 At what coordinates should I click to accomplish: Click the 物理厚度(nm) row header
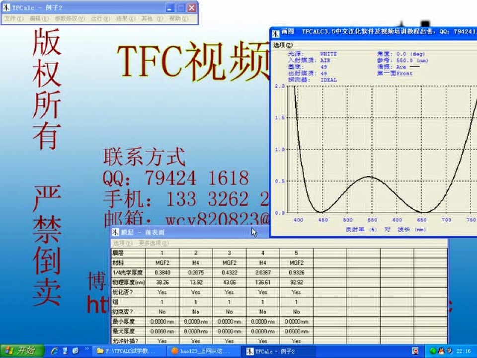click(x=128, y=282)
